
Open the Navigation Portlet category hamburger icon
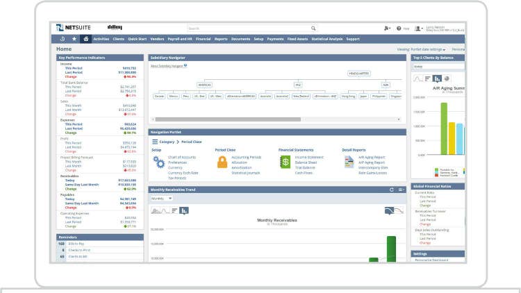click(x=155, y=142)
